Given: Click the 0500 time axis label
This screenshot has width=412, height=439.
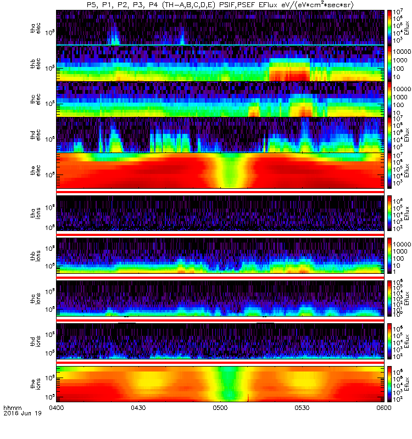Looking at the screenshot, I should point(220,408).
